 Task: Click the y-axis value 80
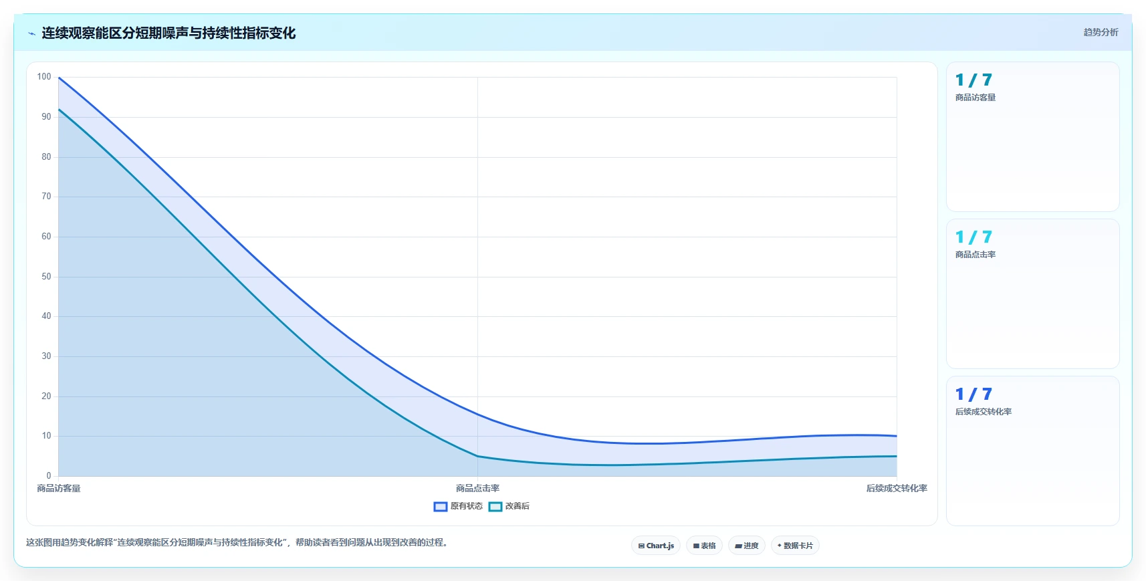click(46, 157)
